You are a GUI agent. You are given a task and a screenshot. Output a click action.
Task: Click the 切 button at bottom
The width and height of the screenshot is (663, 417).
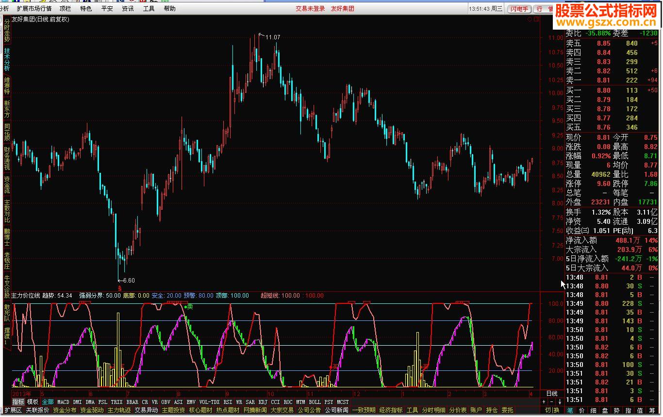548,410
